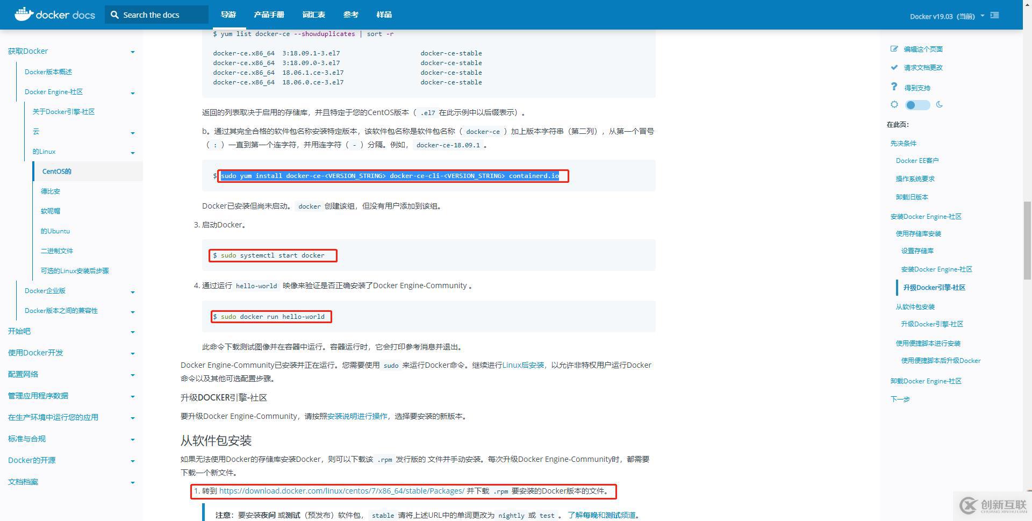Select the sun icon for light theme
Screen dimensions: 1032x521
point(894,105)
